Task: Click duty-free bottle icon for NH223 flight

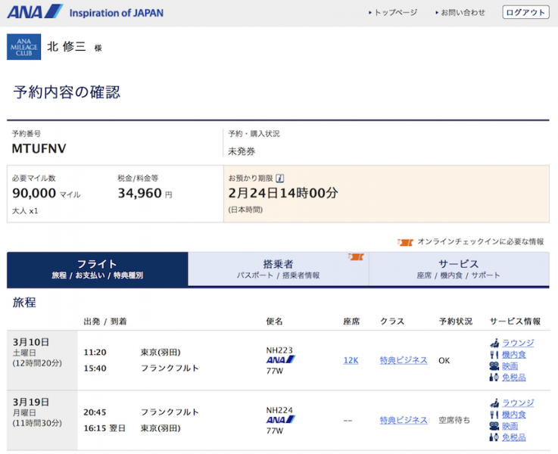Action: tap(494, 378)
